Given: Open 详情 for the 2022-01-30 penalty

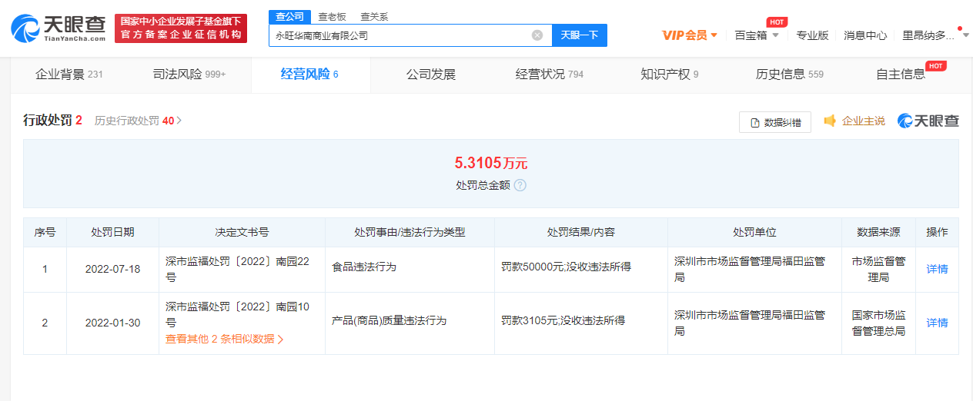Looking at the screenshot, I should point(937,323).
